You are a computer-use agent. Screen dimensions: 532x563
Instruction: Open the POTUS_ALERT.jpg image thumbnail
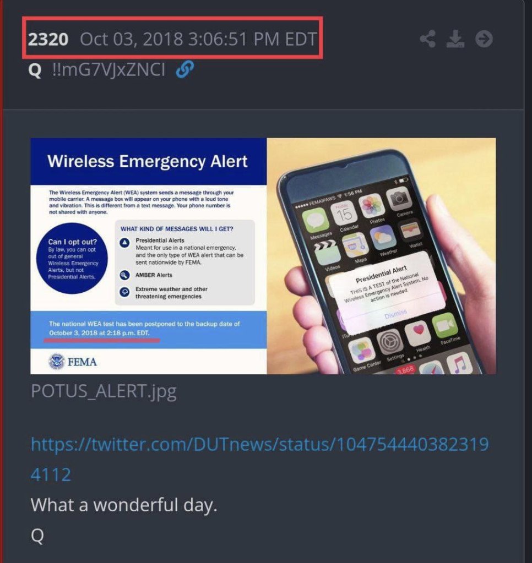[x=263, y=256]
